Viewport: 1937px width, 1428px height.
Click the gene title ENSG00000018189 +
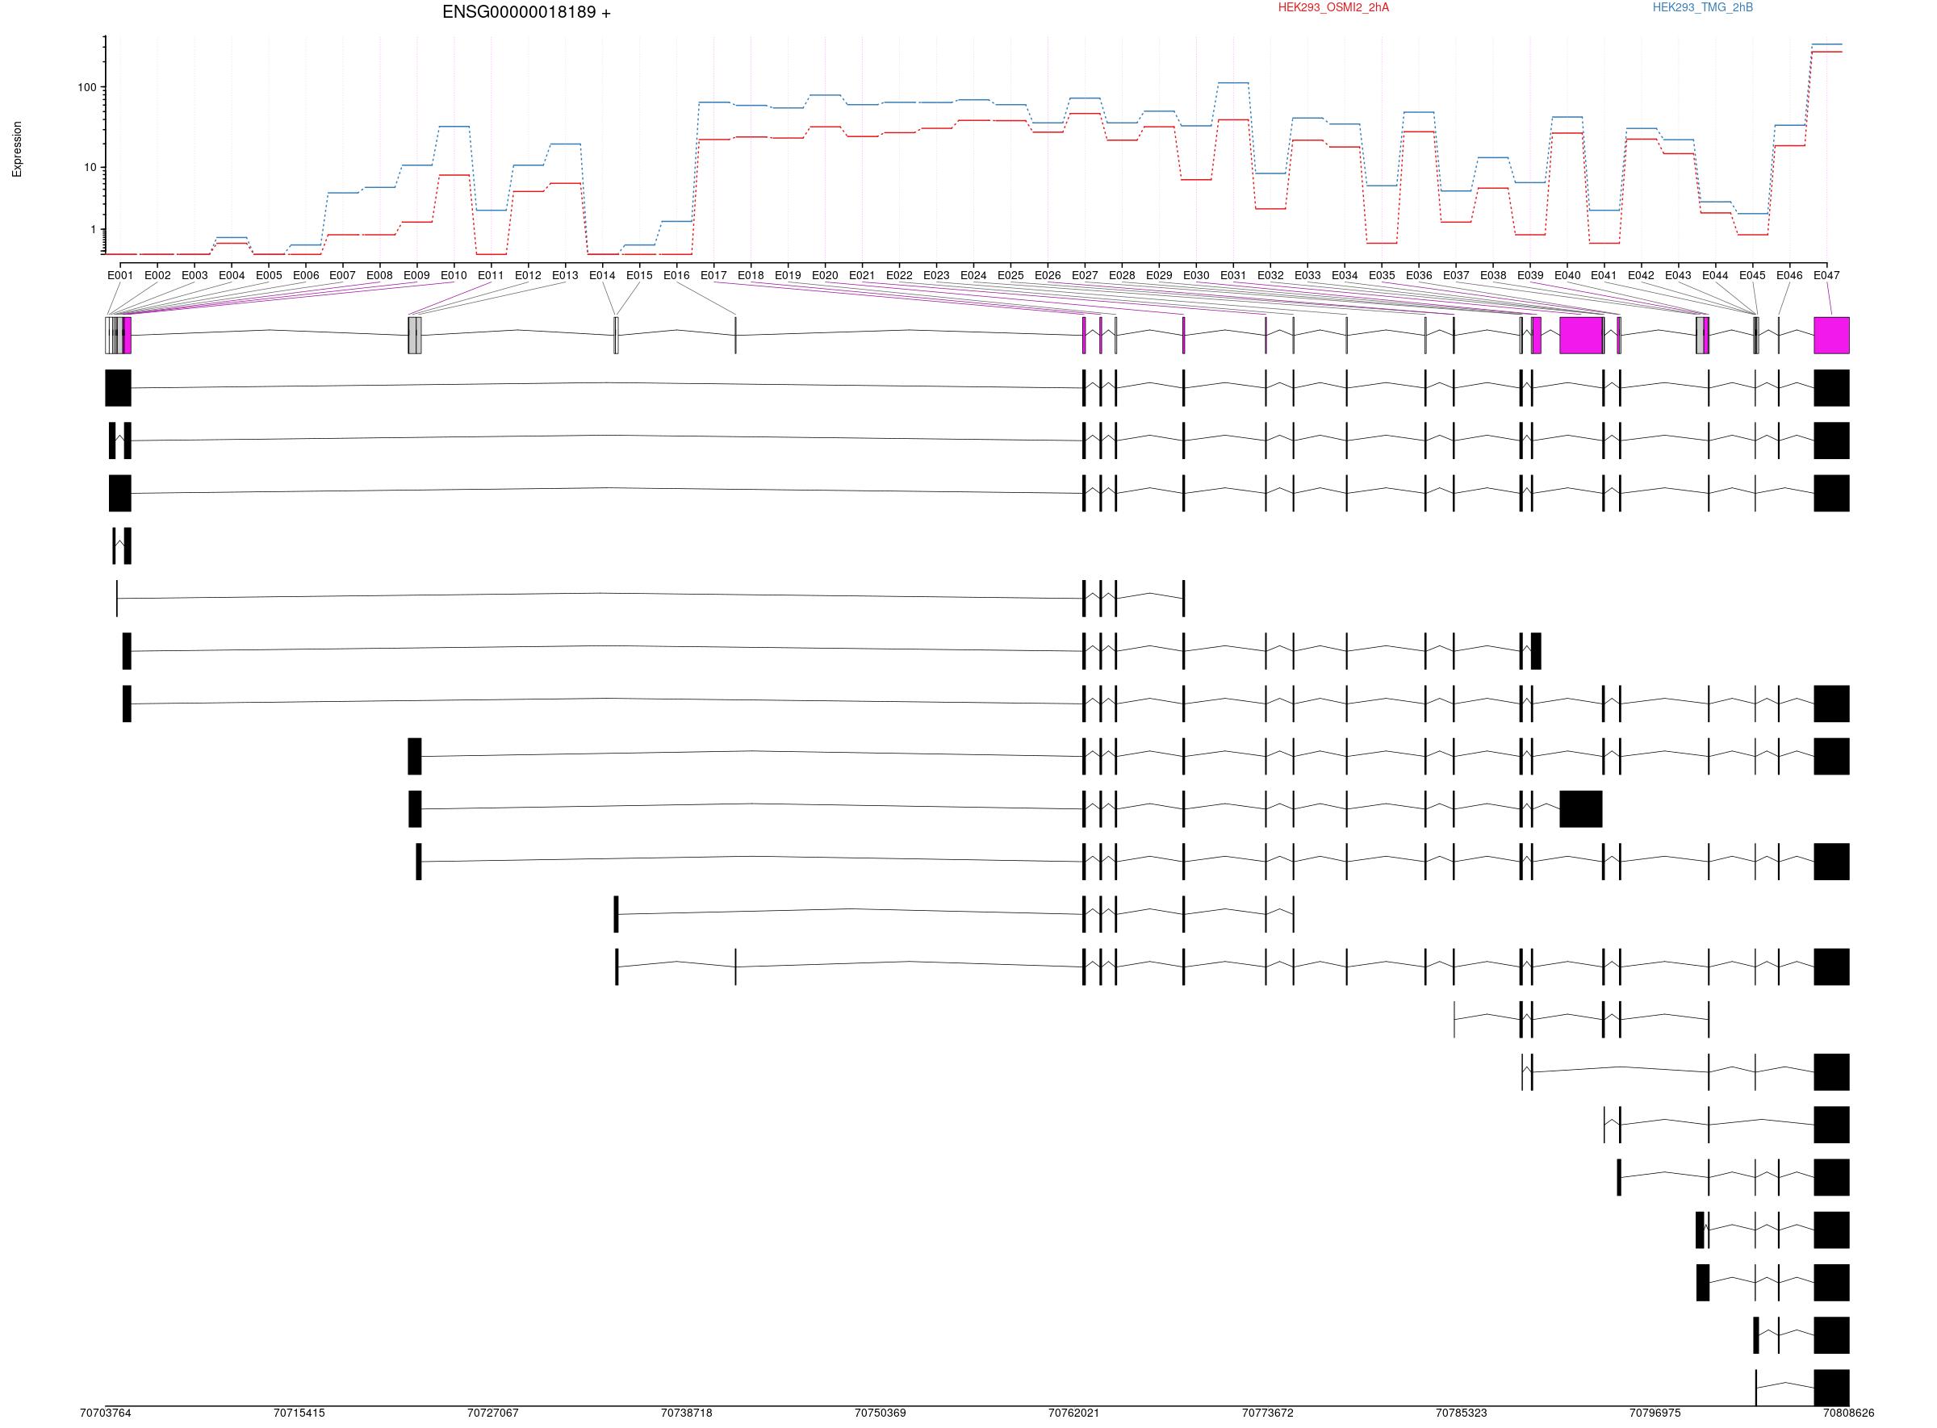[x=525, y=12]
